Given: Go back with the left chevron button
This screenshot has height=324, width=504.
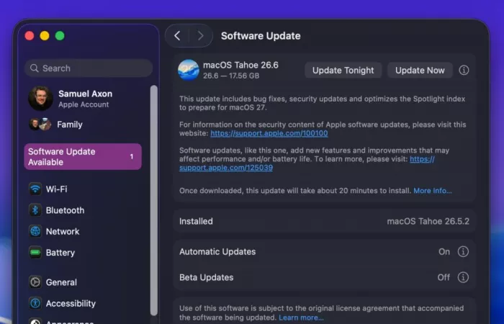Looking at the screenshot, I should [x=177, y=36].
